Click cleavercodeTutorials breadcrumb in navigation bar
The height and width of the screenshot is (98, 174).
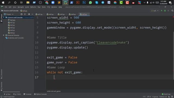[x=10, y=11]
